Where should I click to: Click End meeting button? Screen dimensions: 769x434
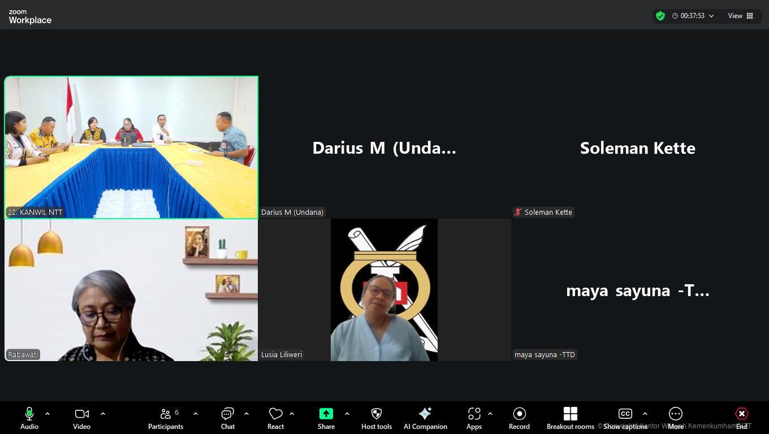click(741, 418)
